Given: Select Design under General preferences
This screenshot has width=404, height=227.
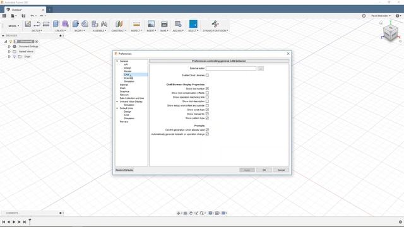Looking at the screenshot, I should click(x=128, y=68).
